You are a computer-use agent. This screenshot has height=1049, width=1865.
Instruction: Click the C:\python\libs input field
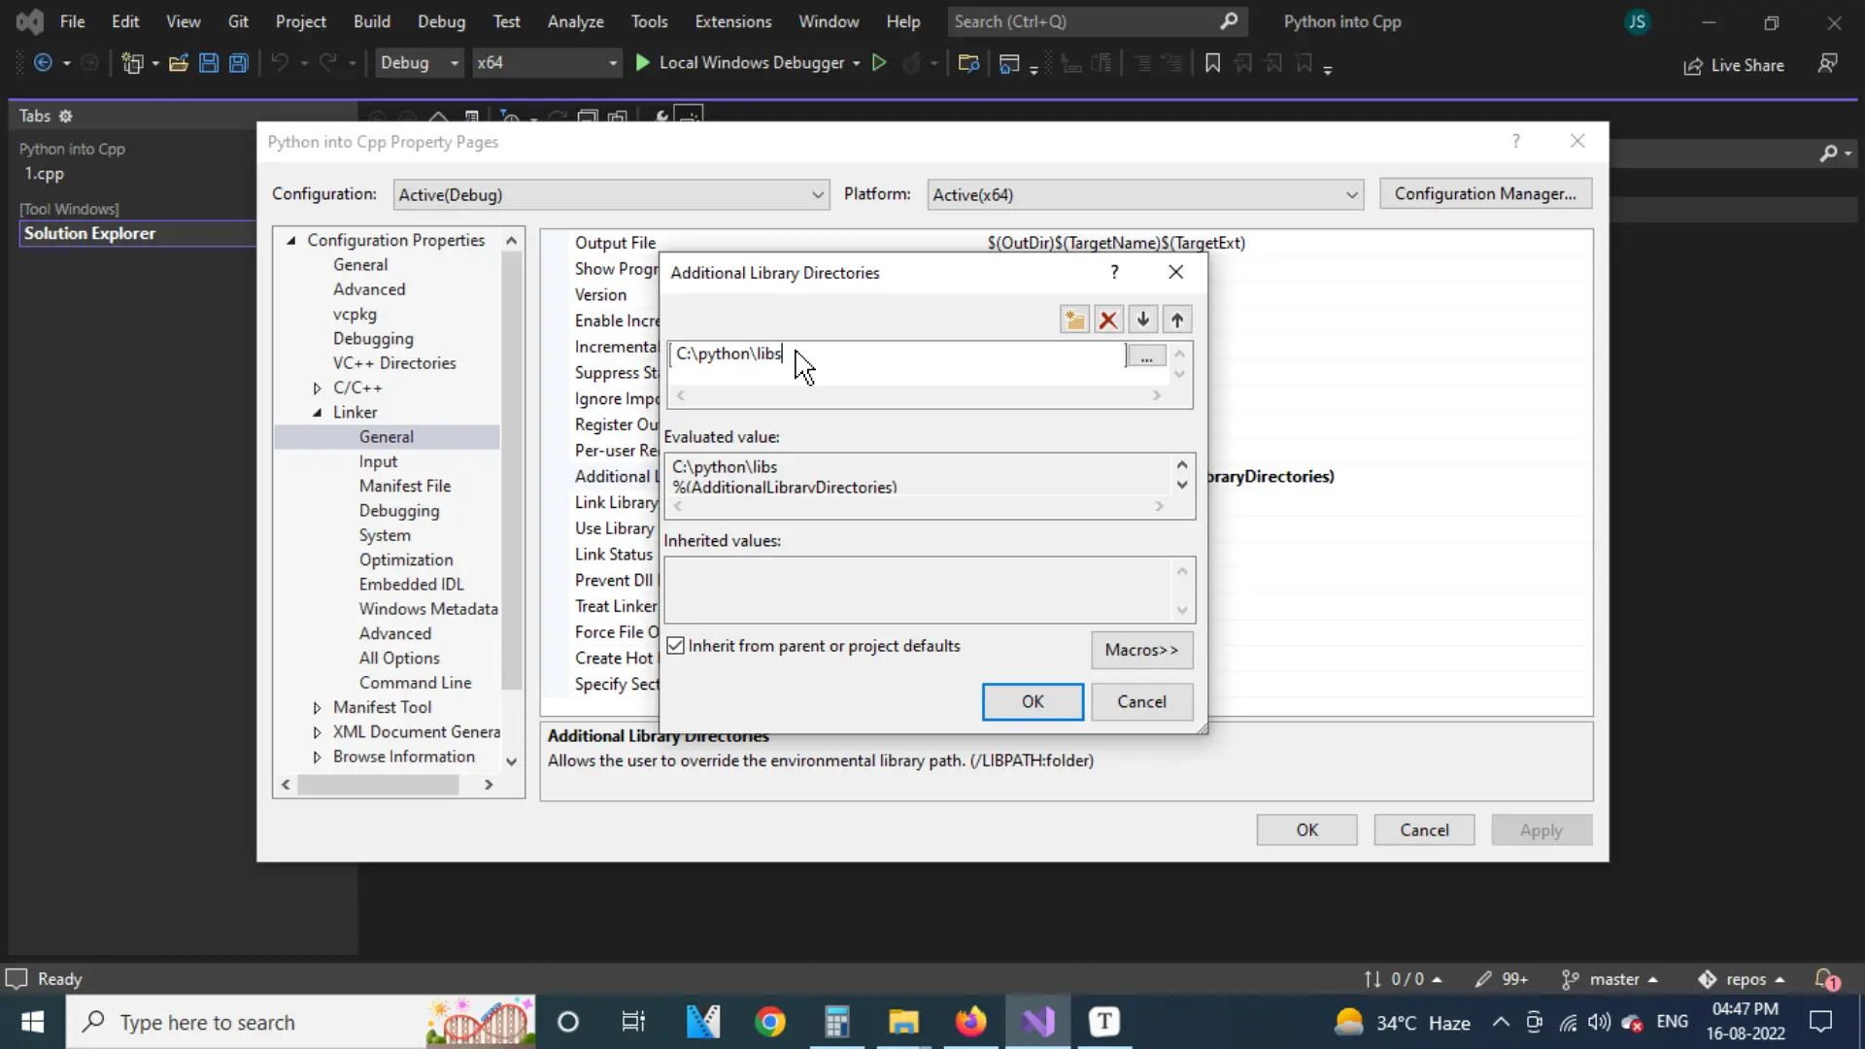point(896,355)
